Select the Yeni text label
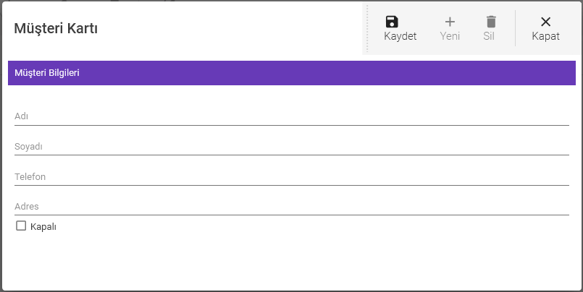 [450, 36]
